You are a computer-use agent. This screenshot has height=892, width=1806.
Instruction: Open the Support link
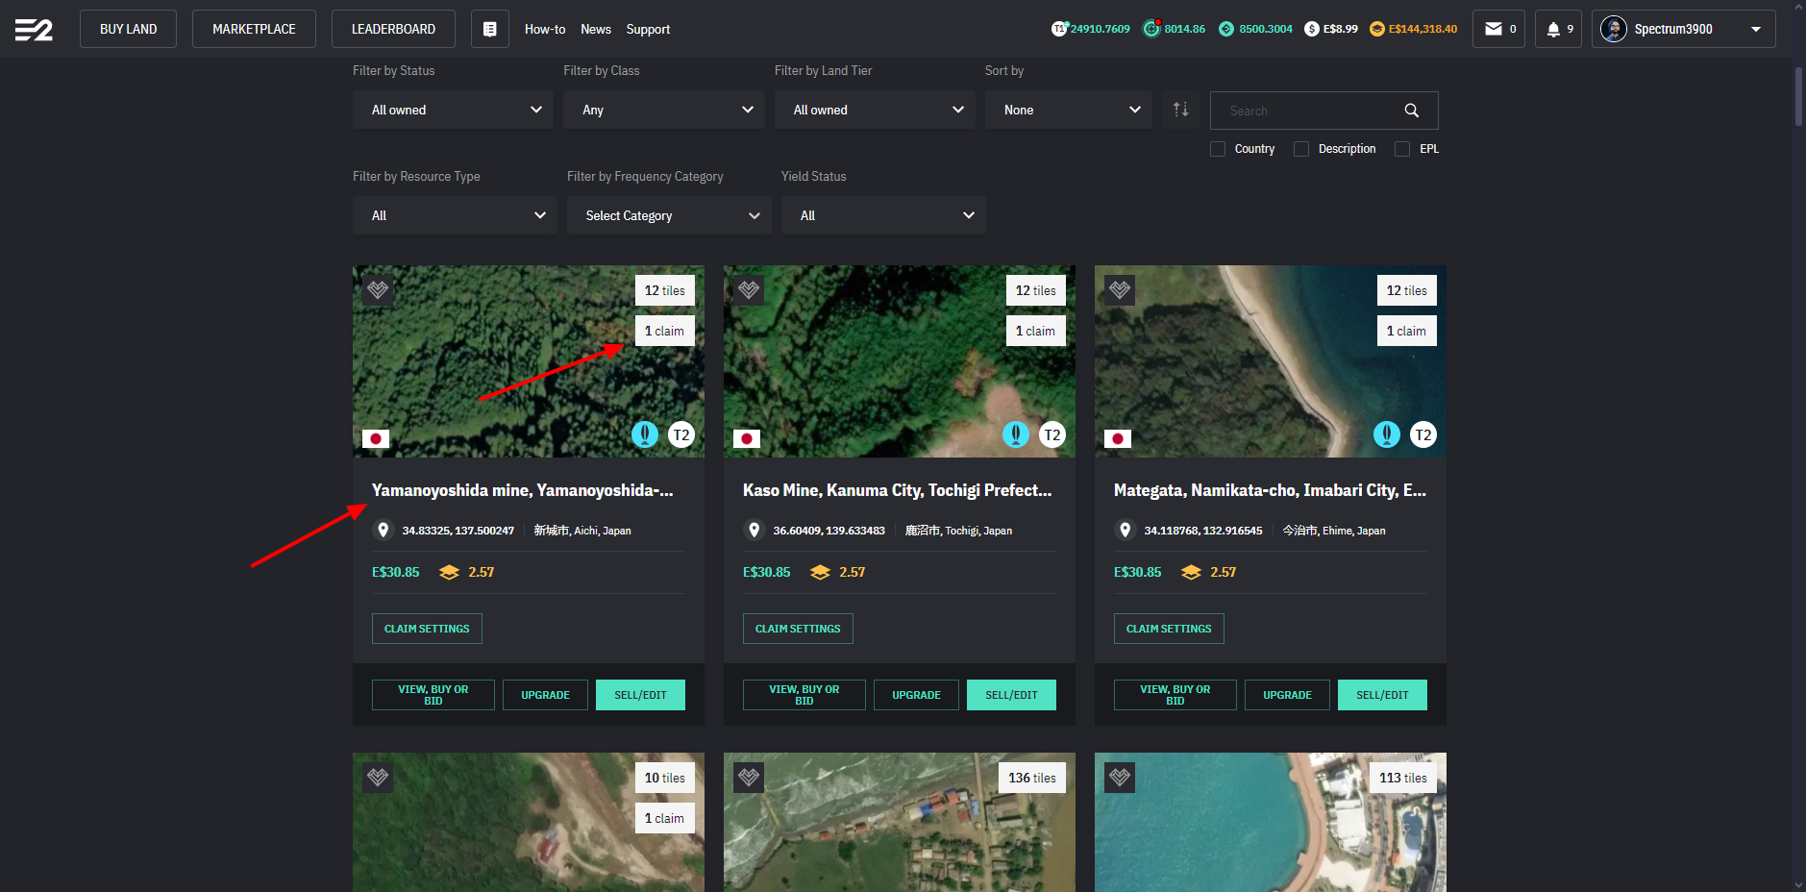click(x=648, y=30)
